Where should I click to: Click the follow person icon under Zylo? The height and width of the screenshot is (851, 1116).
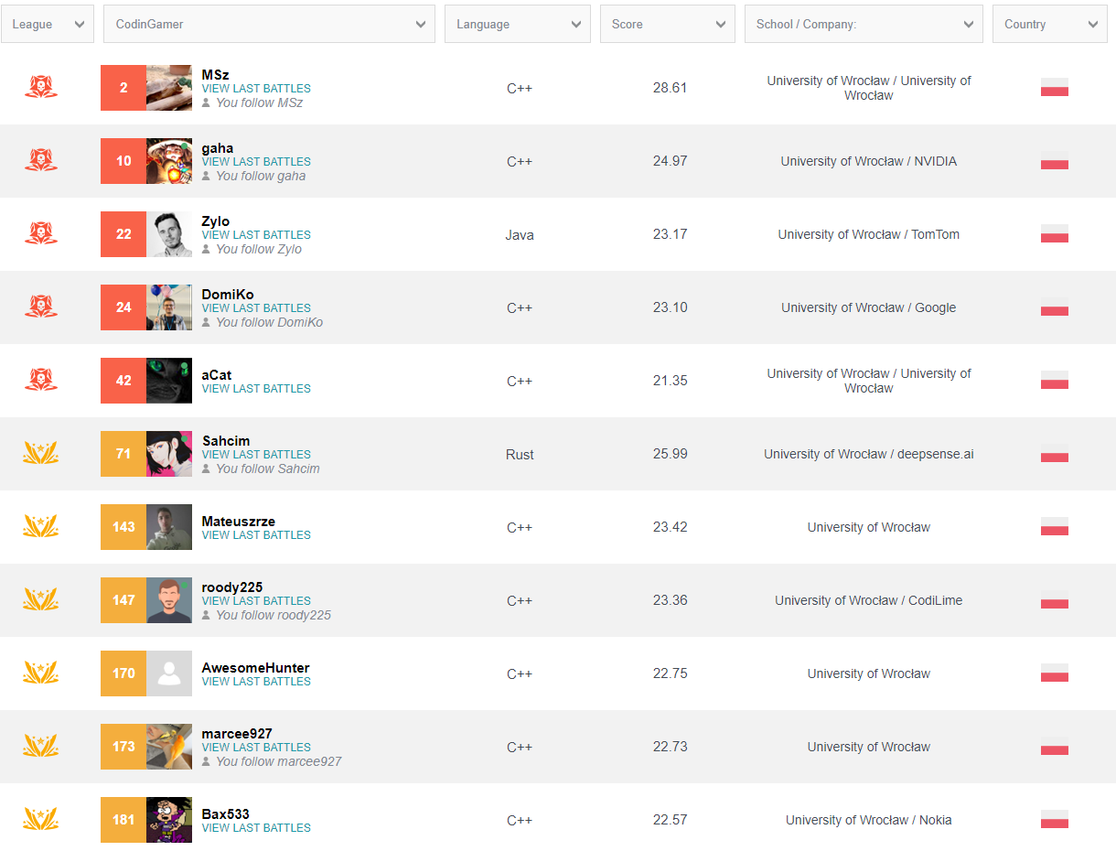pos(207,249)
